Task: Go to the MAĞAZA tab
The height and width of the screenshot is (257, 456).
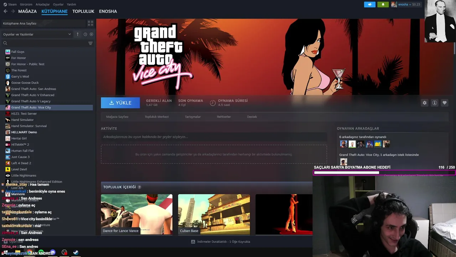Action: [27, 11]
